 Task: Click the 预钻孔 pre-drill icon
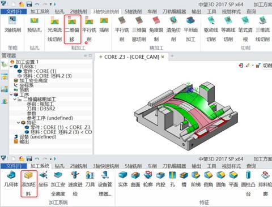tap(35, 25)
